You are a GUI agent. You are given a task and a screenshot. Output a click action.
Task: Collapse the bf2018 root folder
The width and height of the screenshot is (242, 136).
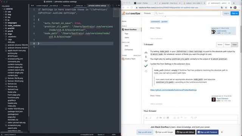pos(3,9)
